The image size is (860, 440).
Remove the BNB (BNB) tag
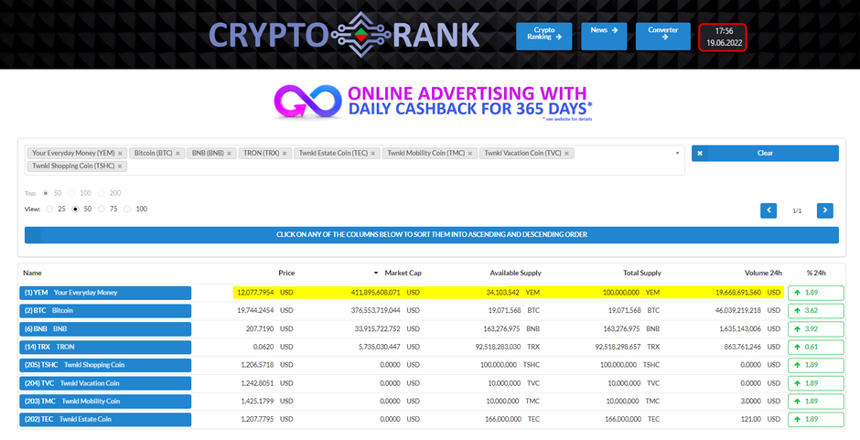click(x=230, y=154)
